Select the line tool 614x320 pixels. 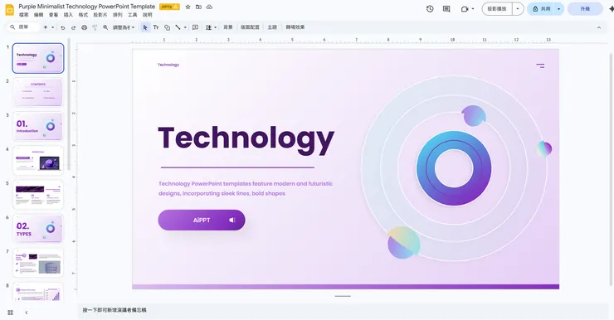click(178, 27)
